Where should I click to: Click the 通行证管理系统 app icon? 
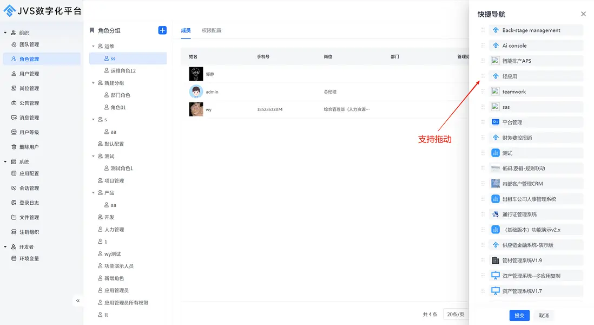coord(496,214)
